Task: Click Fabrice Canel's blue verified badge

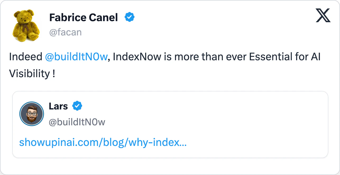Action: coord(129,17)
